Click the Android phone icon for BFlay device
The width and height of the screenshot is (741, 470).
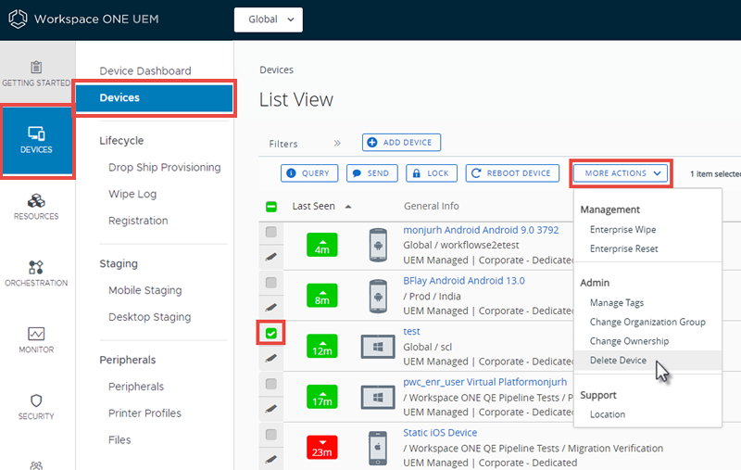378,296
